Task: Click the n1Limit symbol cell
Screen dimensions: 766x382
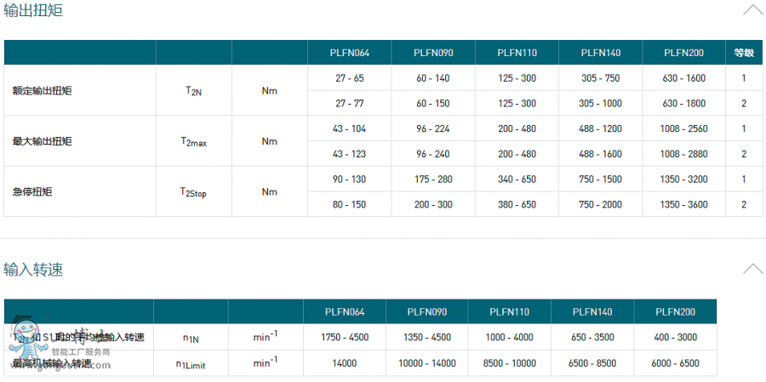Action: pyautogui.click(x=191, y=363)
